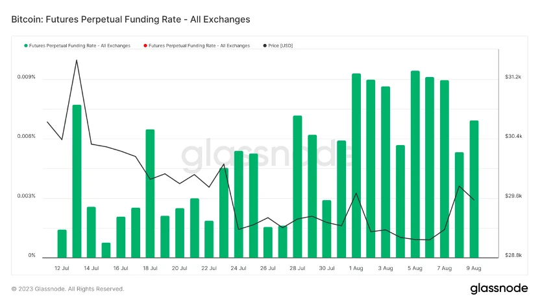This screenshot has width=540, height=303.
Task: Click the price line peak near 13 Jul
Action: tap(77, 60)
